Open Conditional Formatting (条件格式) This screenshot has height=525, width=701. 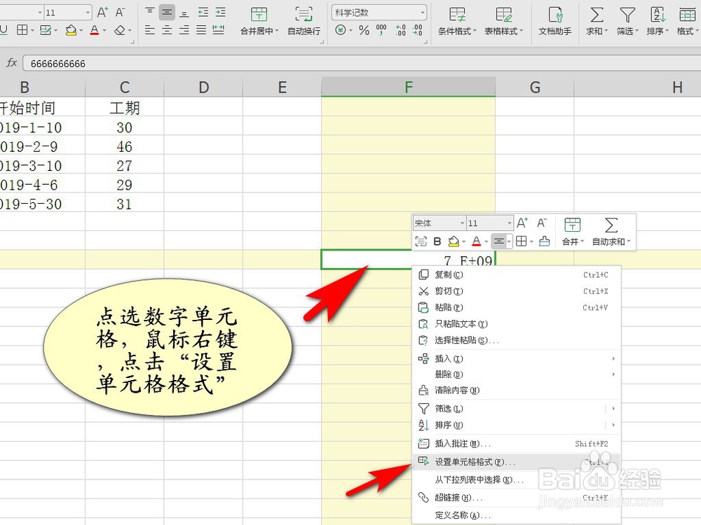tap(456, 17)
